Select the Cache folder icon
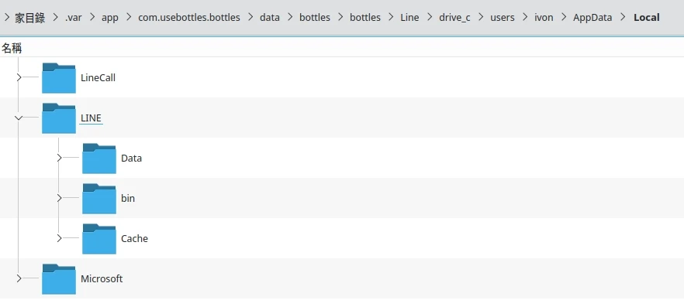Screen dimensions: 684x307 point(99,239)
